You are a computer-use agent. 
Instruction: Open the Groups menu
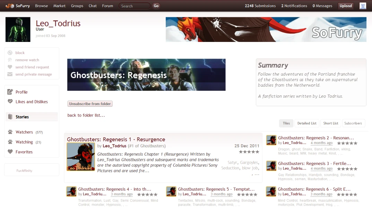[x=77, y=6]
